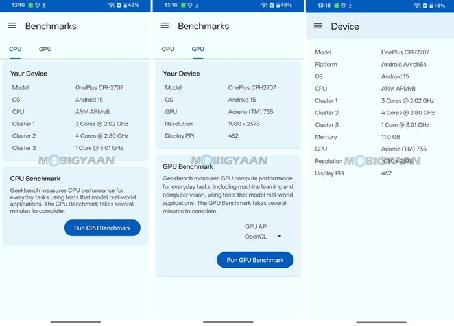Select active CPU tab on first screen
This screenshot has width=454, height=326.
click(15, 49)
